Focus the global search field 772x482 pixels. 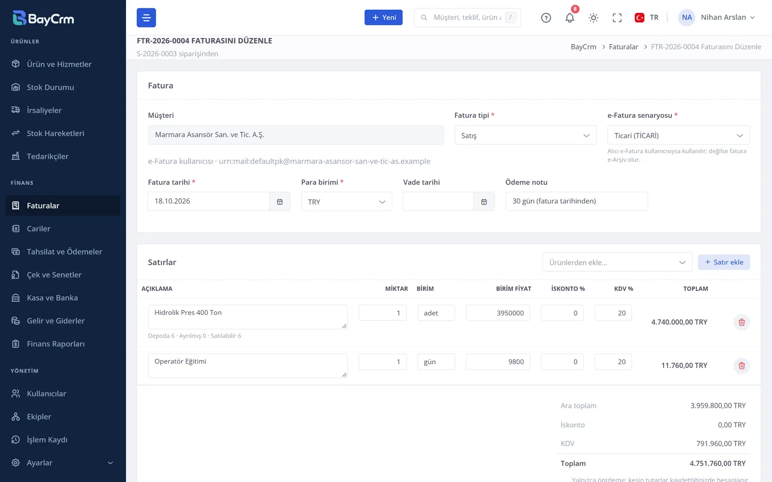(467, 18)
